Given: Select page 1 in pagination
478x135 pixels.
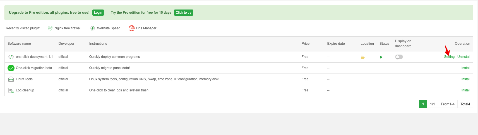Looking at the screenshot, I should tap(423, 104).
